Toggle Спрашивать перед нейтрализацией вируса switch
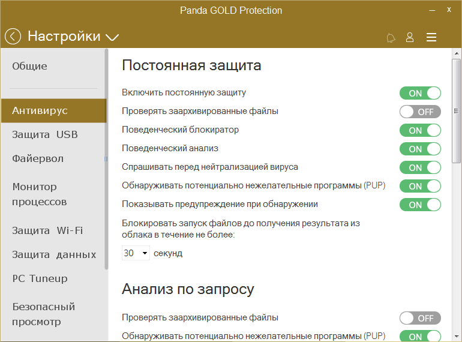 [420, 167]
